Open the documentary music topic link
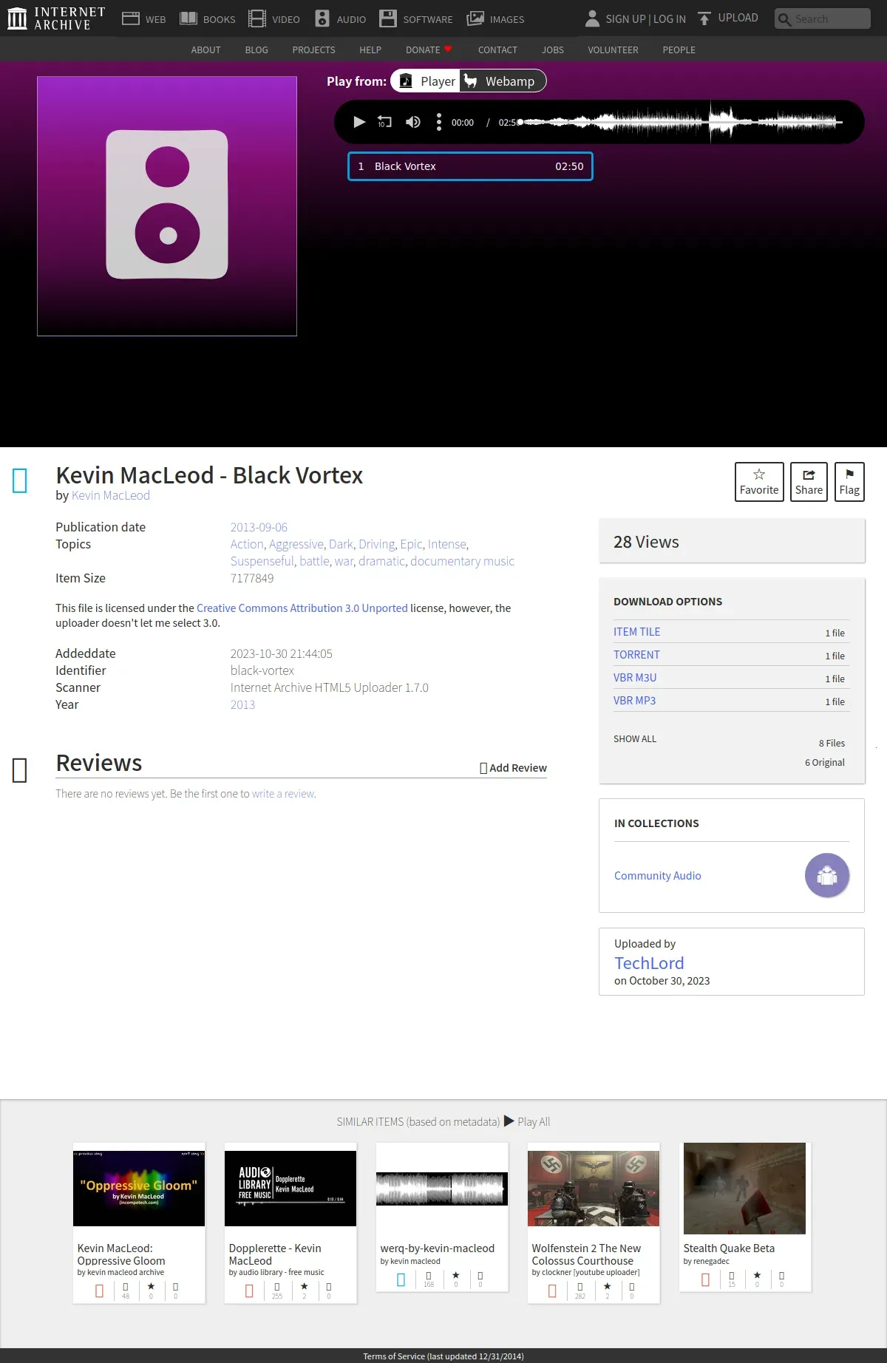Viewport: 887px width, 1363px height. 462,561
